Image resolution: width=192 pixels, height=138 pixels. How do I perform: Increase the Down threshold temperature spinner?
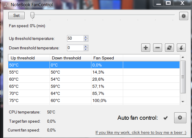click(86, 47)
